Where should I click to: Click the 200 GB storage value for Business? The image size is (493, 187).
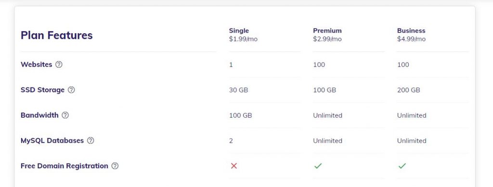[408, 90]
